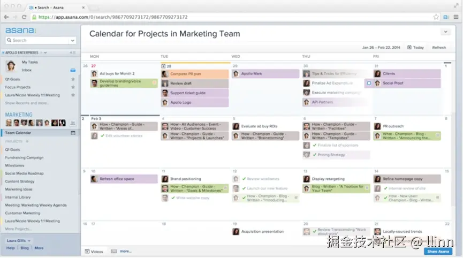463x258 pixels.
Task: Click the Team Calendar calendar icon
Action: [x=73, y=133]
